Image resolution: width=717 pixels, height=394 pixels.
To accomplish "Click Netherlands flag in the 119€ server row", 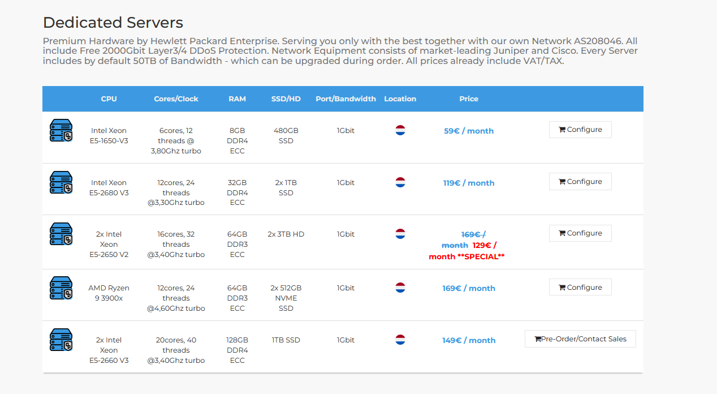I will click(400, 182).
